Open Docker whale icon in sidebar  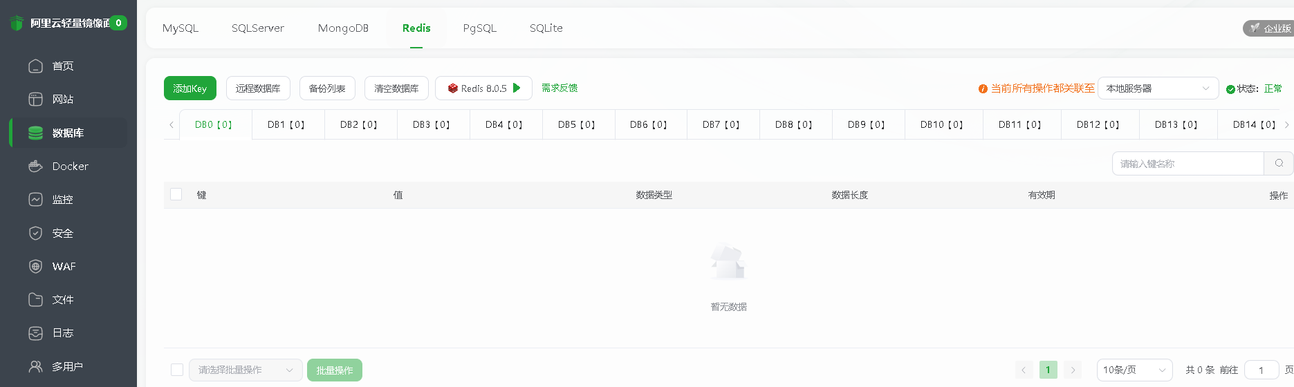click(x=35, y=166)
